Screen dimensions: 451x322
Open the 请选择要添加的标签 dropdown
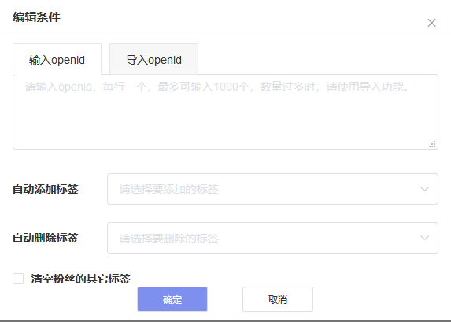272,189
